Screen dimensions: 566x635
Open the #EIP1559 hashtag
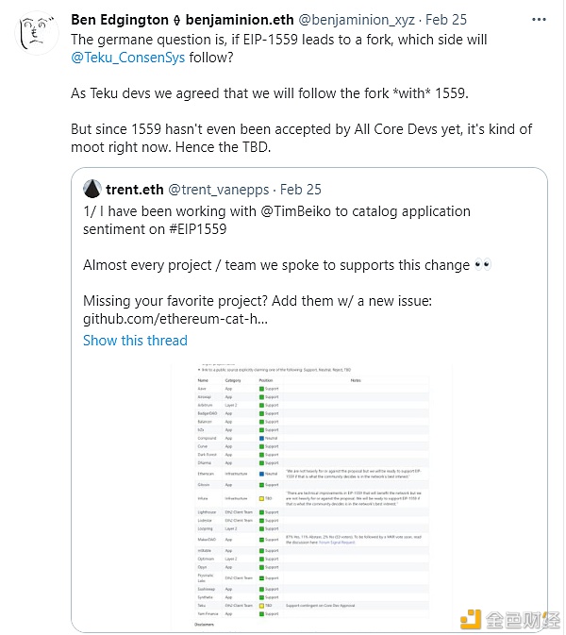197,229
